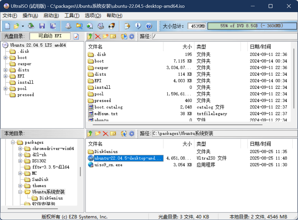Click the rename label icon in disc pane

click(113, 36)
